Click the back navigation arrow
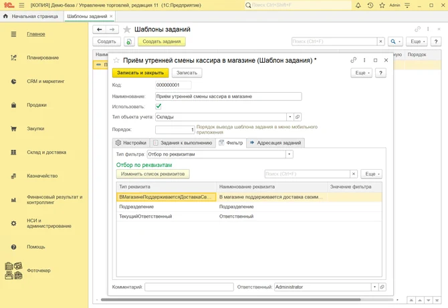The image size is (448, 308). [100, 29]
